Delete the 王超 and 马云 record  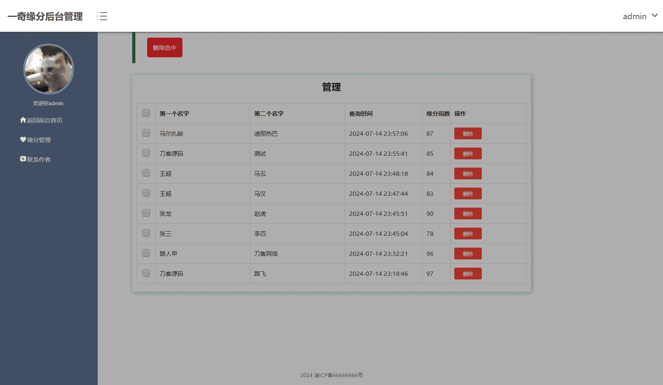click(x=468, y=174)
